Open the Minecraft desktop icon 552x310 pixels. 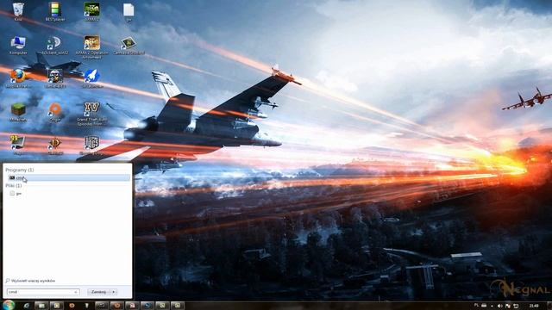pos(18,111)
